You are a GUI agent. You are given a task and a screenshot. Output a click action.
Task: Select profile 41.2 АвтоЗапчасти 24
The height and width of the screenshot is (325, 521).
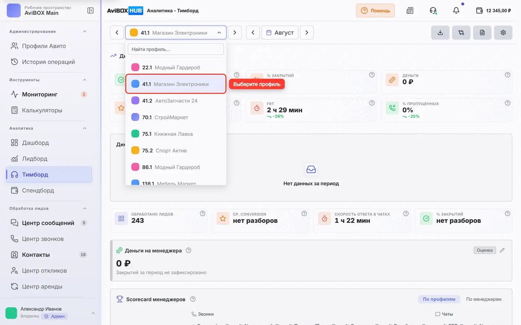[x=176, y=101]
